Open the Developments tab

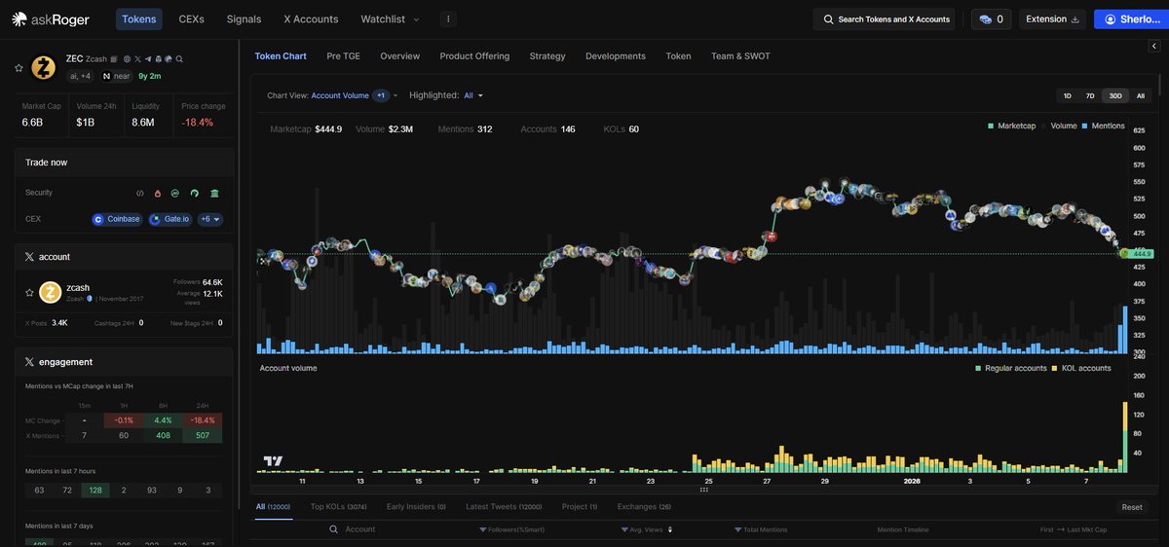tap(616, 56)
